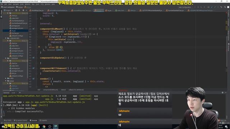Open the Version Control tool window tab
This screenshot has height=129, width=230.
[x=20, y=120]
